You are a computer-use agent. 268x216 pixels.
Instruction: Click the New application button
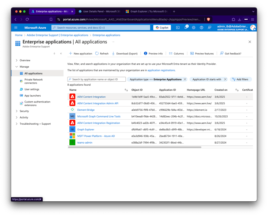[80, 53]
